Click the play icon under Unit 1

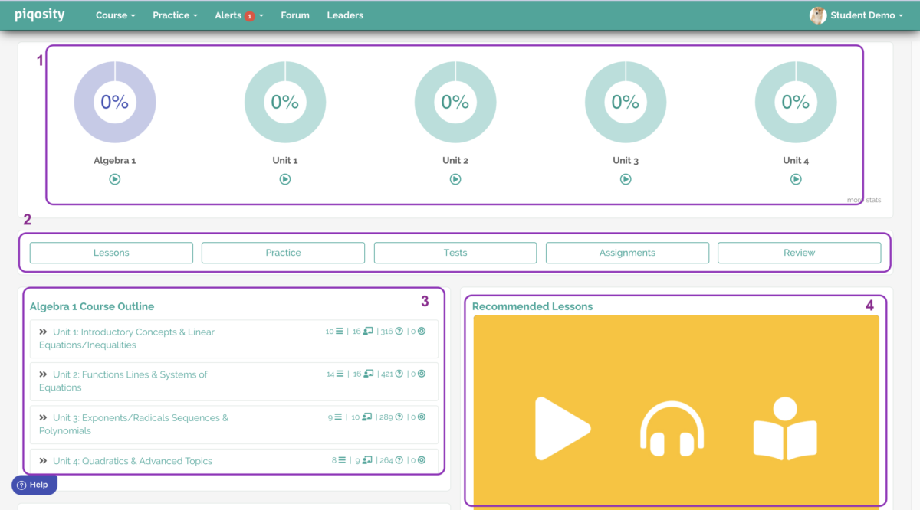[x=285, y=178]
